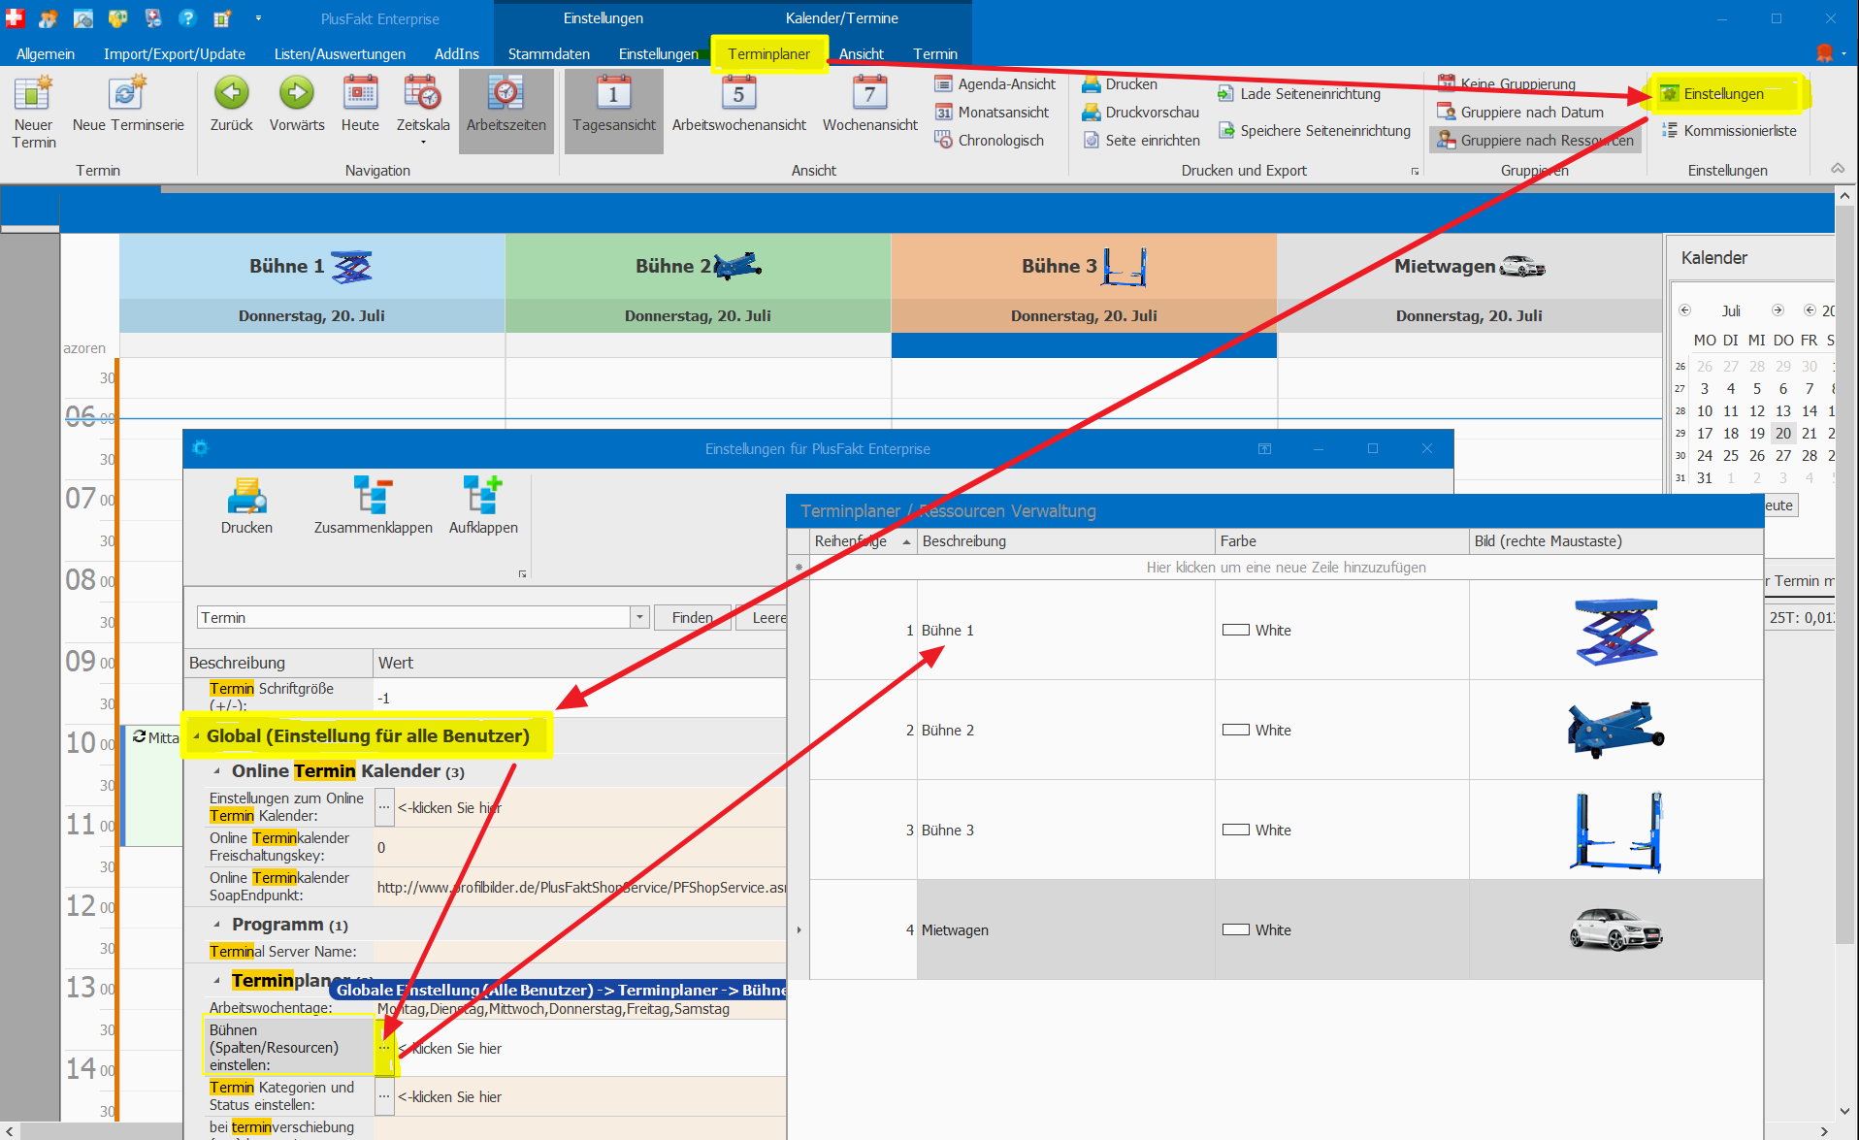
Task: Select Monatsansicht month view
Action: click(993, 113)
